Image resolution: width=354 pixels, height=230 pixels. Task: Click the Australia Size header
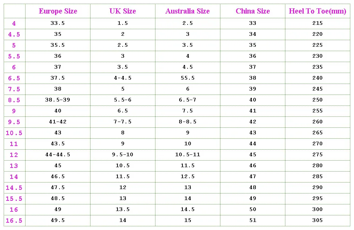coord(187,11)
